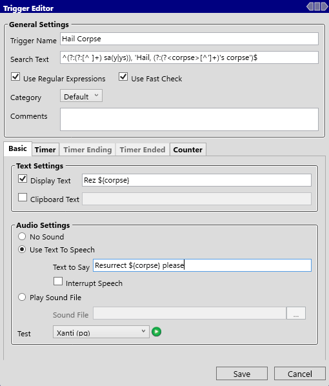
Task: Disable the Display Text checkbox
Action: click(x=23, y=178)
